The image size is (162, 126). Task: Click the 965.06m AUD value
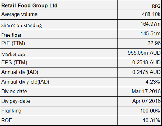pos(144,53)
